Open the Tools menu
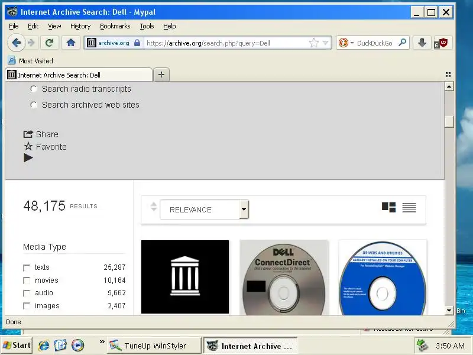 click(147, 26)
